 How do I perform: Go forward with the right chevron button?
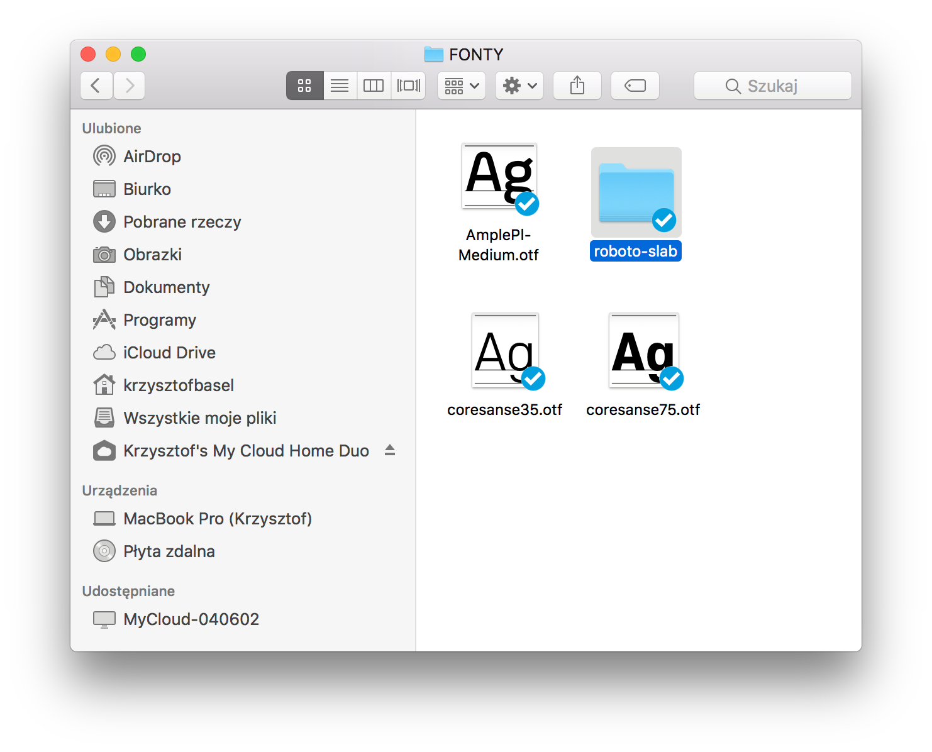[x=130, y=86]
